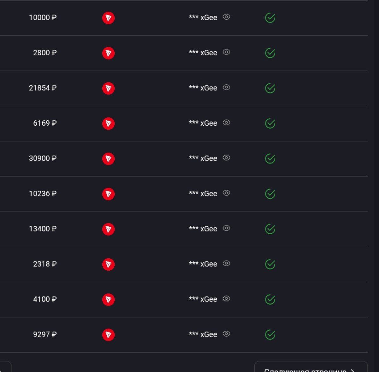Click the partially visible previous page button
379x372 pixels.
click(5, 368)
